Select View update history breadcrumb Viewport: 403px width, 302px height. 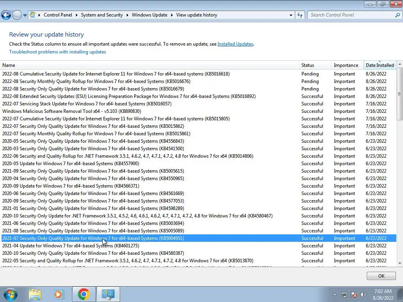tap(197, 15)
